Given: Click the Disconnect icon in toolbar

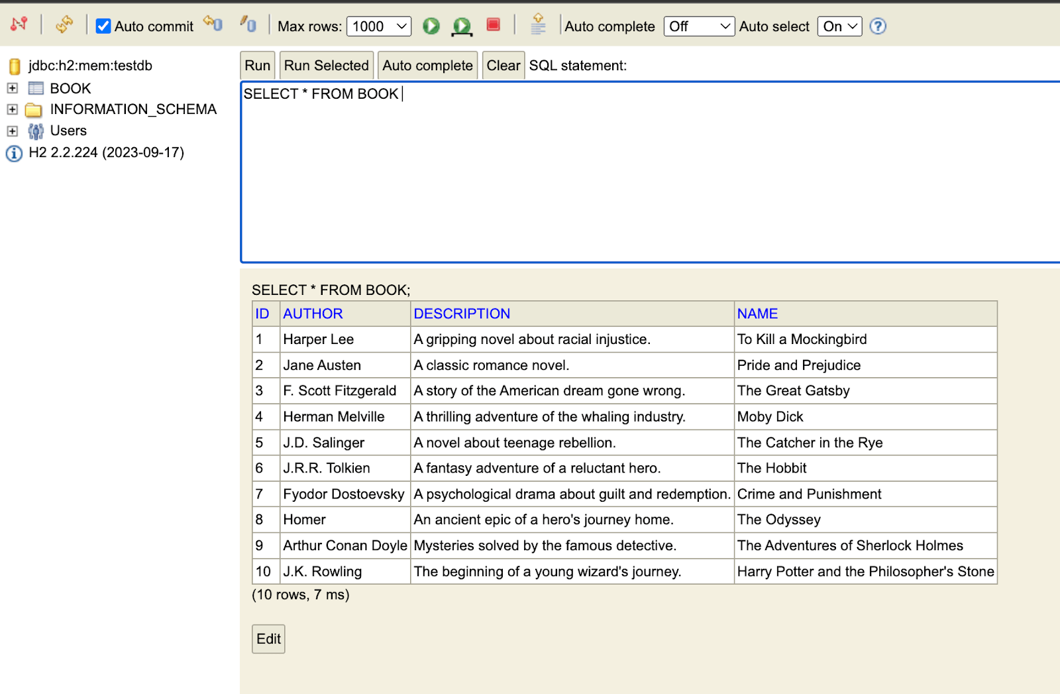Looking at the screenshot, I should tap(19, 25).
